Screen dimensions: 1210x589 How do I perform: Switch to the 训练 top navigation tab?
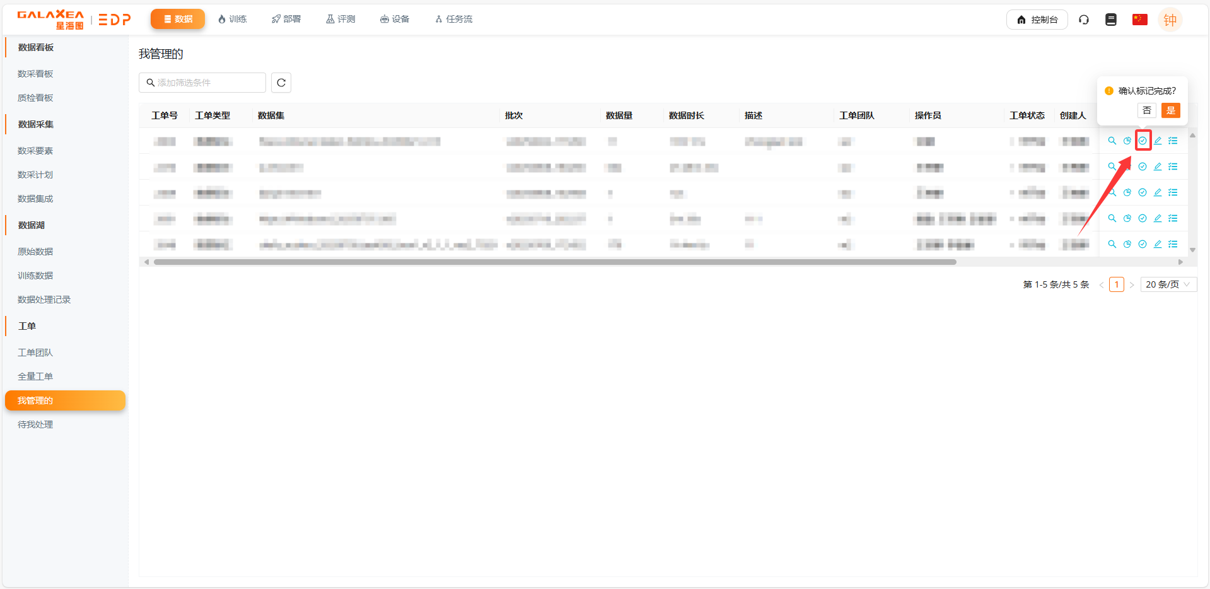[232, 20]
